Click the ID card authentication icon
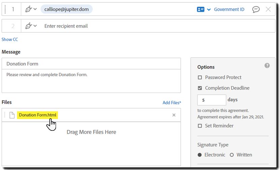The width and height of the screenshot is (280, 170). (x=200, y=9)
